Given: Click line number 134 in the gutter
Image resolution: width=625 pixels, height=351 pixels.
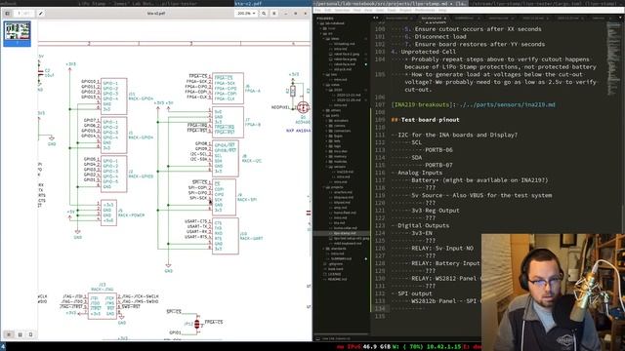Looking at the screenshot, I should pos(380,309).
